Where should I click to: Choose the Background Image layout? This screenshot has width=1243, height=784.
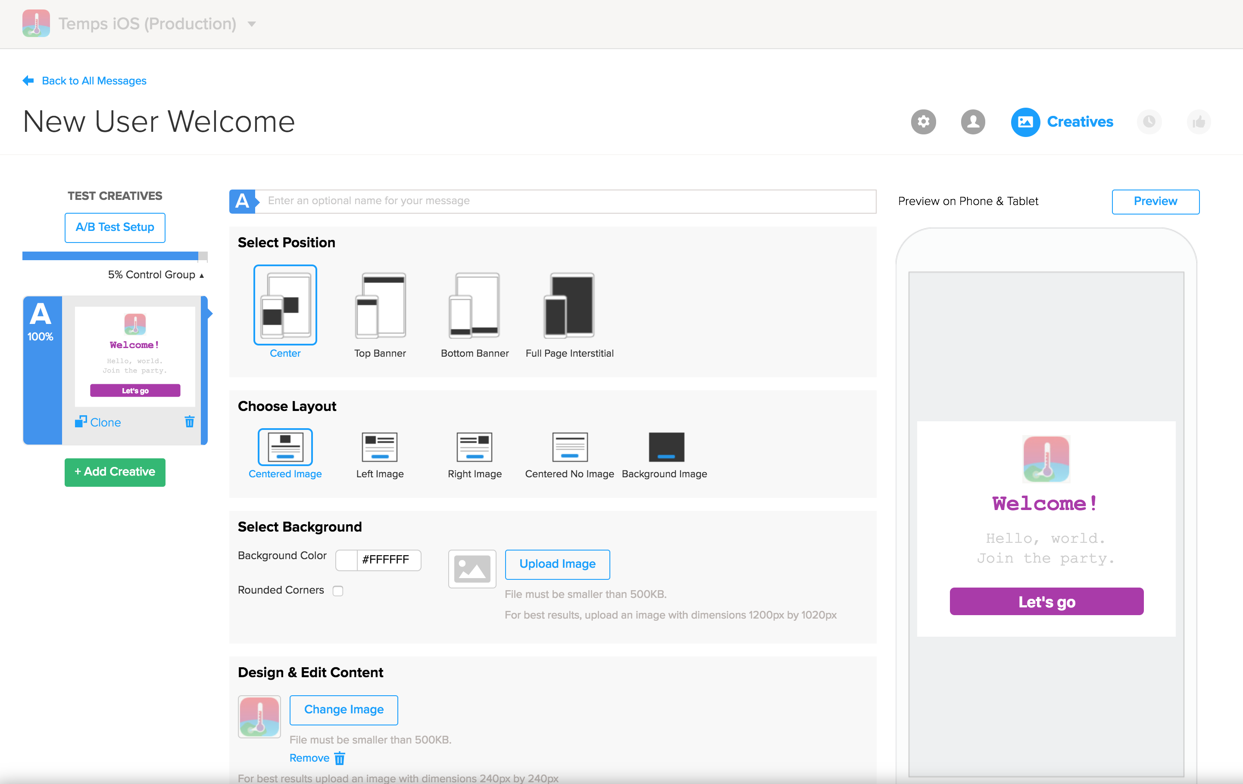[666, 447]
